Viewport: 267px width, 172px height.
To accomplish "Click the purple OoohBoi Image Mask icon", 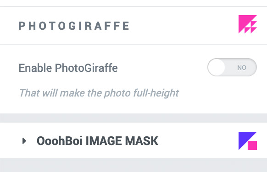I will pos(248,141).
